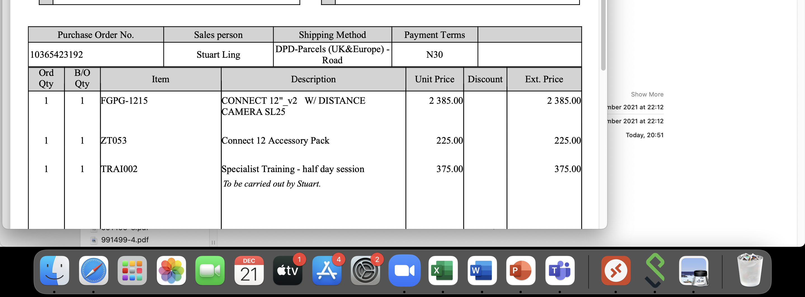Click item code FGPG-1215
The height and width of the screenshot is (297, 805).
pos(124,101)
